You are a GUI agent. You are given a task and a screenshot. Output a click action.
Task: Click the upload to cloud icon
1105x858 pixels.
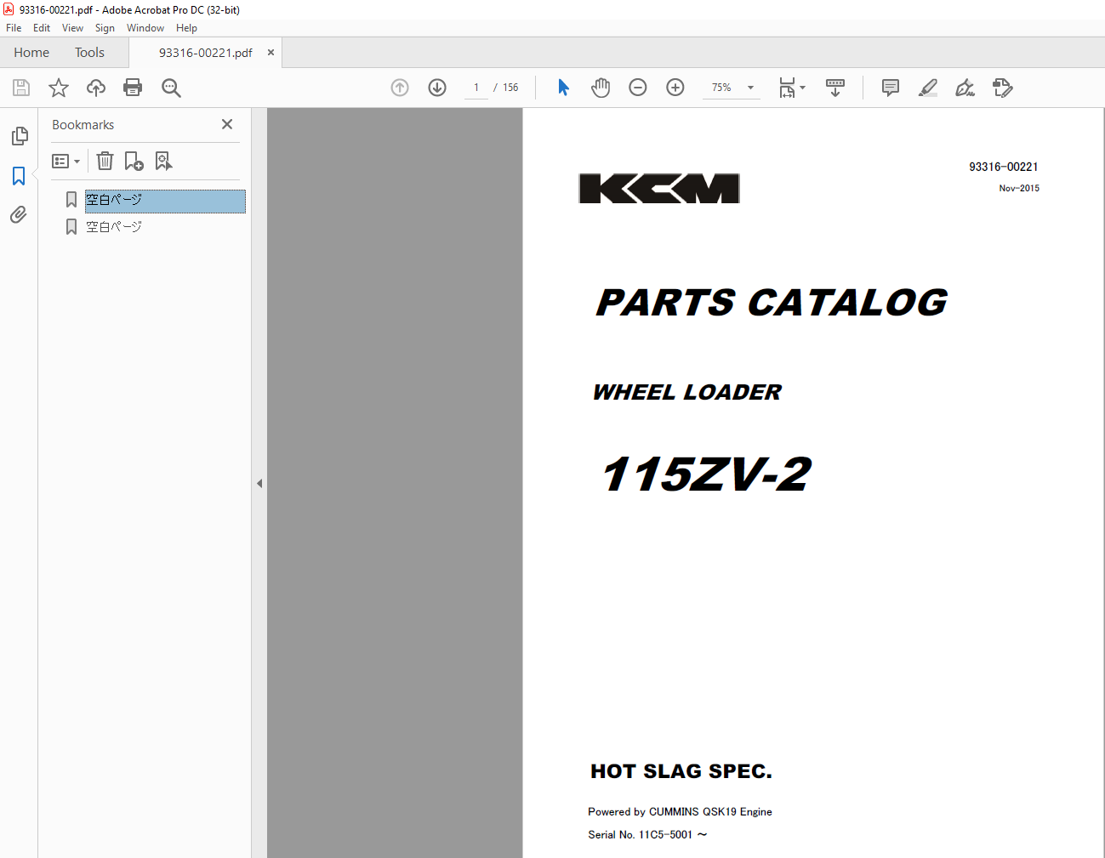[96, 88]
